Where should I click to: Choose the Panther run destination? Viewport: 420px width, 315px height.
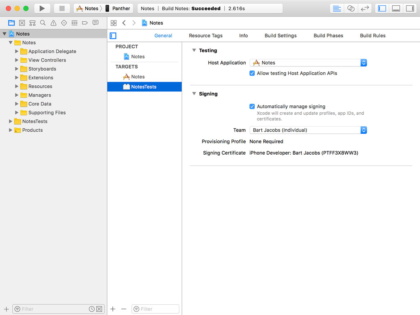[x=118, y=8]
